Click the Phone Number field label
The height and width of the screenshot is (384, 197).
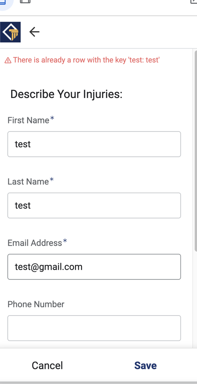(x=36, y=304)
